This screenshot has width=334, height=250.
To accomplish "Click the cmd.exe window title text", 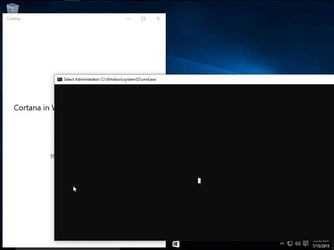I will (x=110, y=79).
